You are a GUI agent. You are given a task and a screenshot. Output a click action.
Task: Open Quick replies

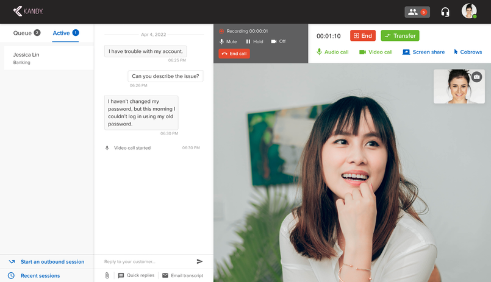coord(136,275)
